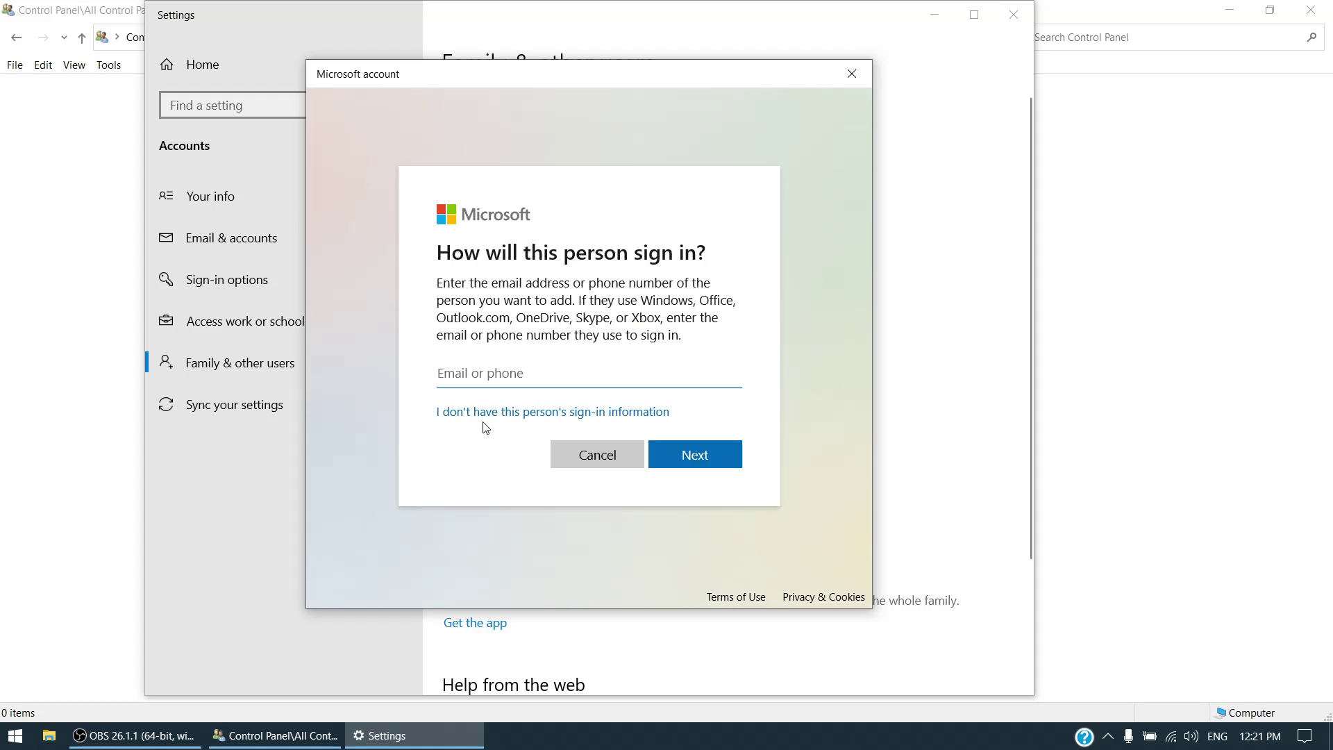This screenshot has height=750, width=1333.
Task: Click the volume icon in system tray
Action: pos(1191,736)
